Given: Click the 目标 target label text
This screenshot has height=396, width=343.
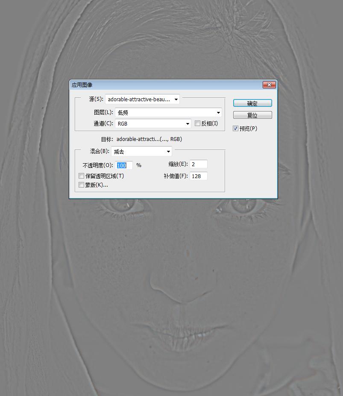Looking at the screenshot, I should (107, 139).
